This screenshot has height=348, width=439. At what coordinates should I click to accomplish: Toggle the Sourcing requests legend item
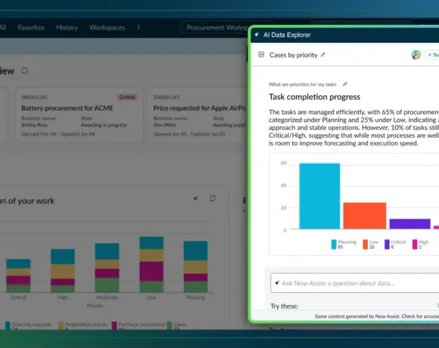pos(28,325)
